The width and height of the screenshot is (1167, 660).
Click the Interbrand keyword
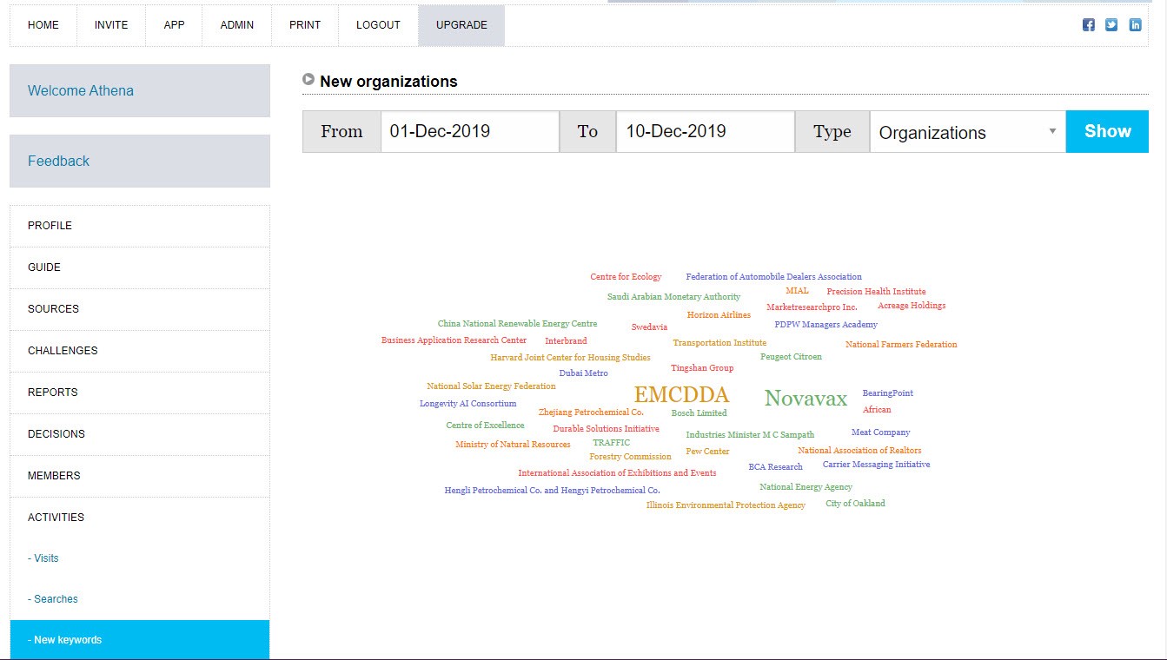[566, 341]
